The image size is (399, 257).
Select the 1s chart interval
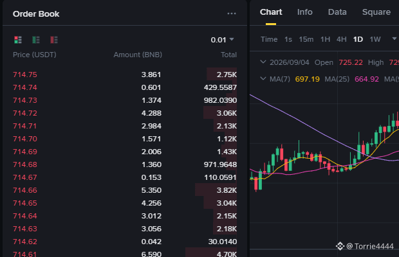coord(288,39)
